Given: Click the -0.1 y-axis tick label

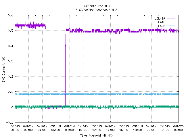Looking at the screenshot, I should pyautogui.click(x=9, y=122).
